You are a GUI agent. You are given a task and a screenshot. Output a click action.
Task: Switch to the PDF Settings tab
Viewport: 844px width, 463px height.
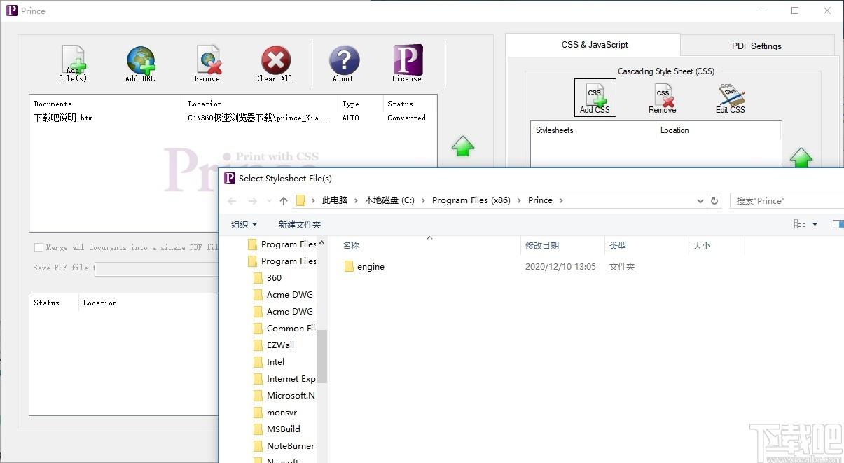(x=756, y=46)
